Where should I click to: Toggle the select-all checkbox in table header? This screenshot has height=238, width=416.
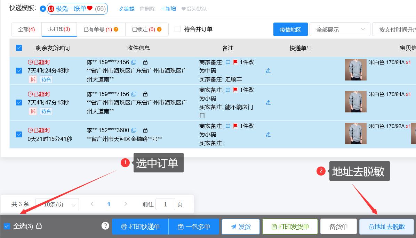19,48
